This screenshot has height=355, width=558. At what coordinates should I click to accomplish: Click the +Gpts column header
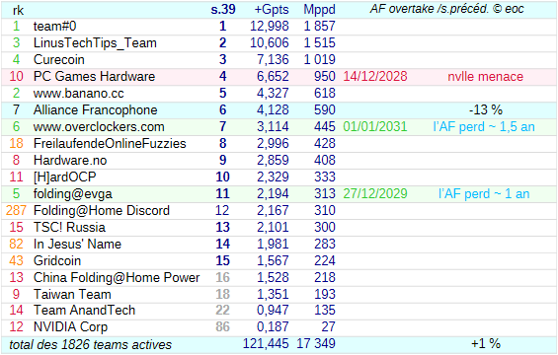272,10
